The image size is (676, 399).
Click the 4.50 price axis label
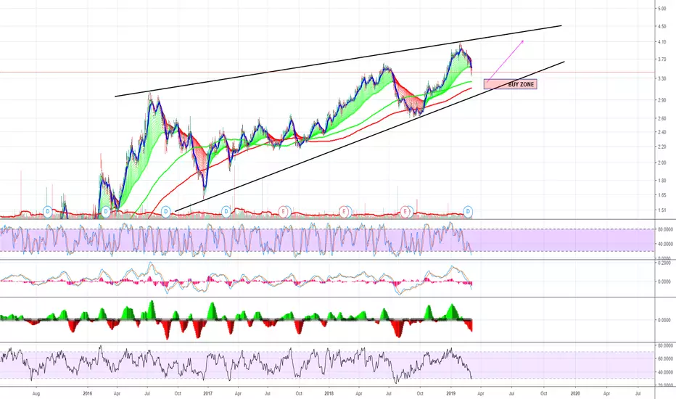(661, 26)
